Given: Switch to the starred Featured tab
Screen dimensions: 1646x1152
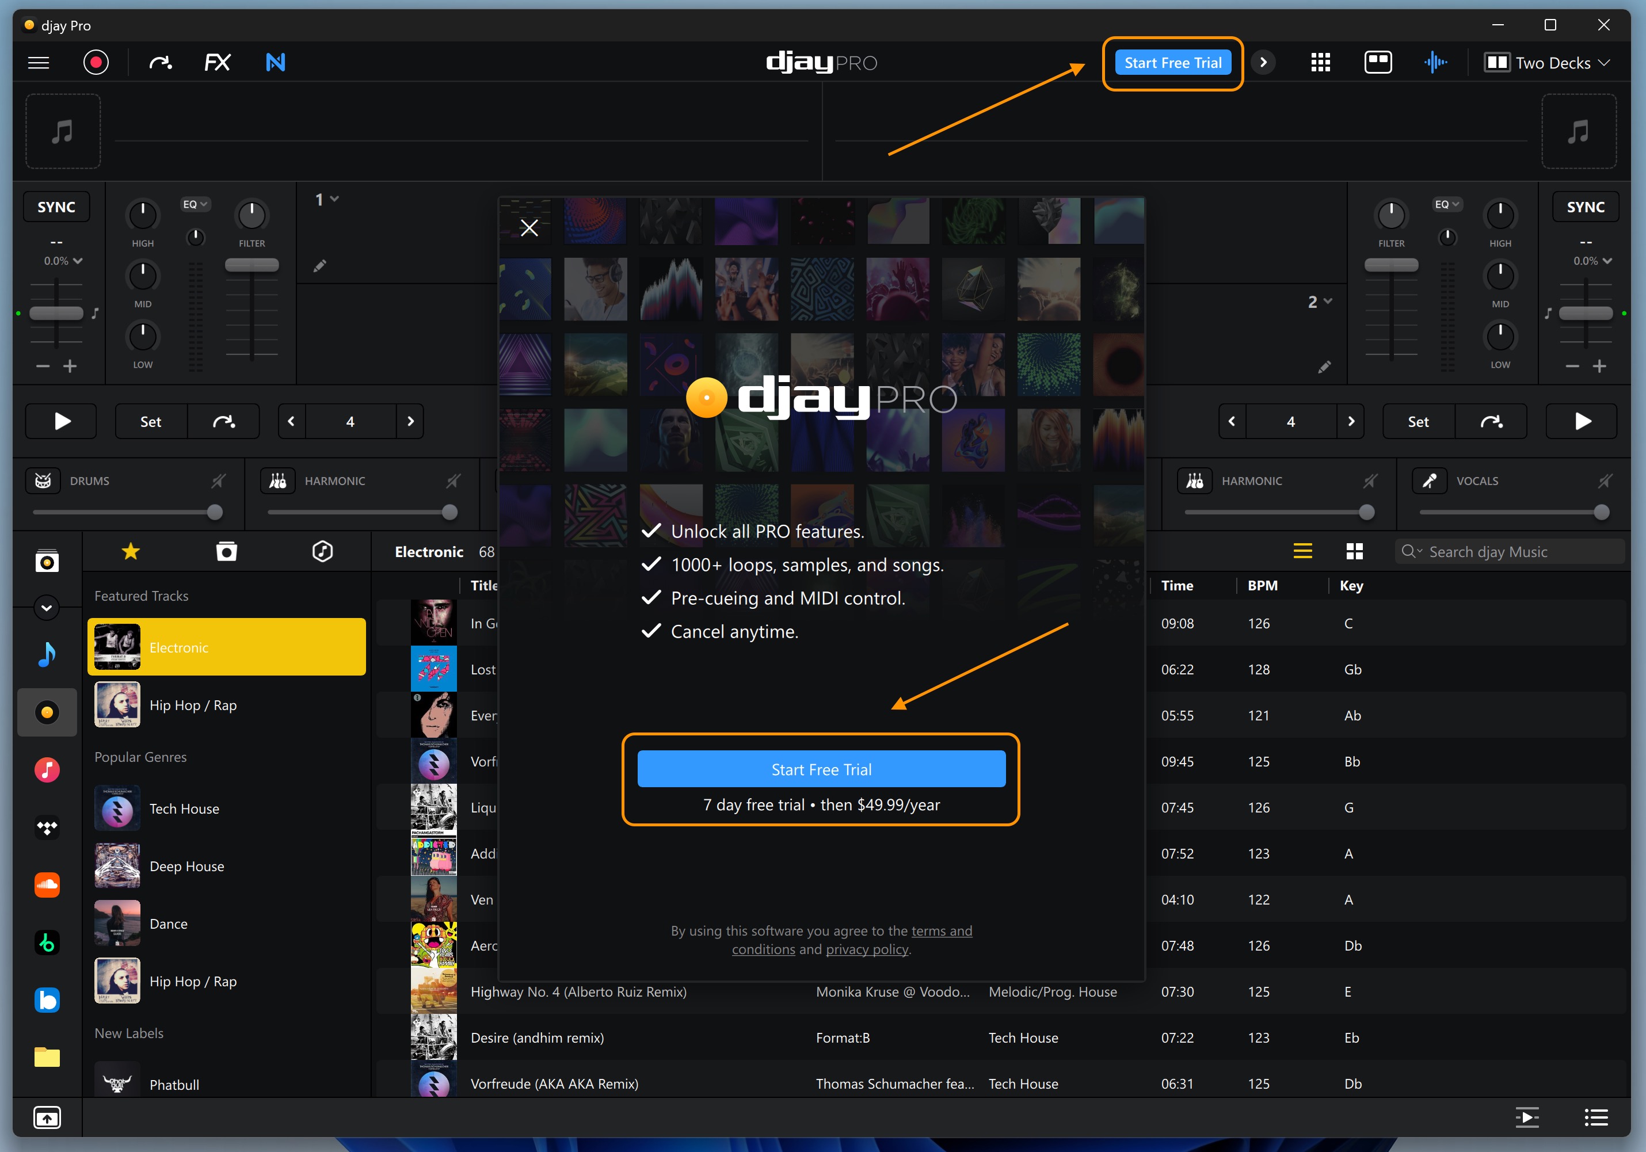Looking at the screenshot, I should 131,551.
